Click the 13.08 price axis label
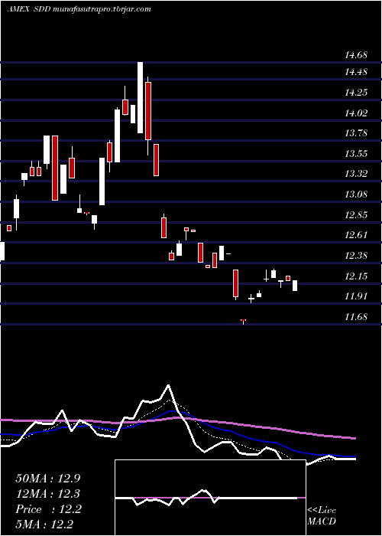The height and width of the screenshot is (536, 382). click(356, 194)
